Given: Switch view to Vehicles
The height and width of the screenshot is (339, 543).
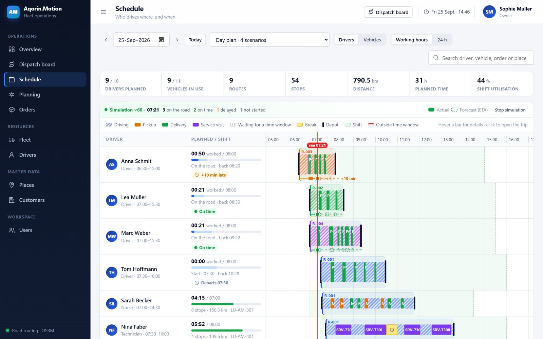Looking at the screenshot, I should click(372, 40).
